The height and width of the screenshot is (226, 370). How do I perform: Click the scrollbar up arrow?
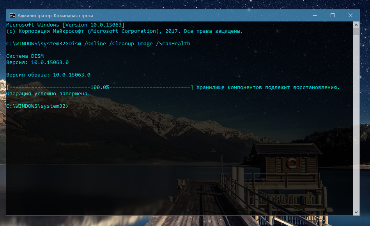tap(356, 25)
